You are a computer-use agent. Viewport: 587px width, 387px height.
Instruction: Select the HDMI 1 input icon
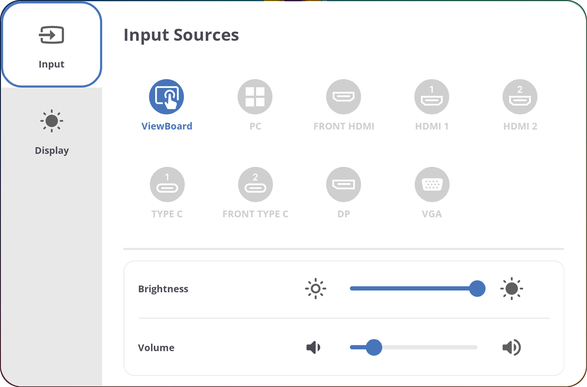coord(432,97)
